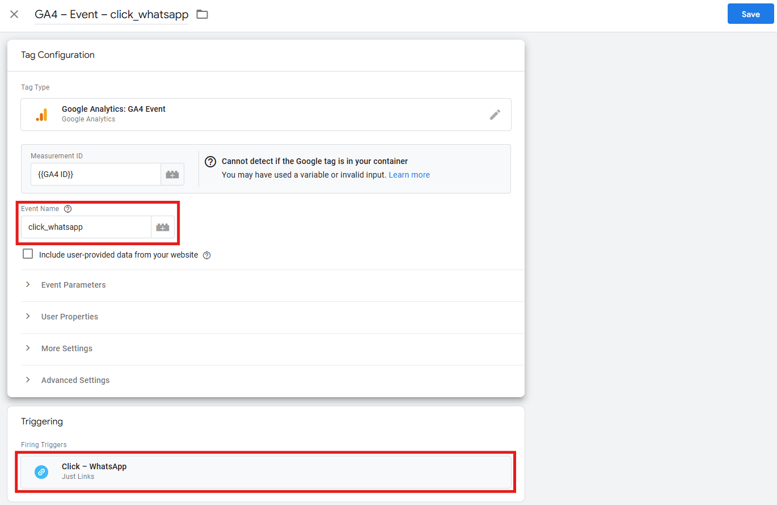Screen dimensions: 777x505
Task: Click the Event Name field containing click_whatsapp
Action: [x=86, y=227]
